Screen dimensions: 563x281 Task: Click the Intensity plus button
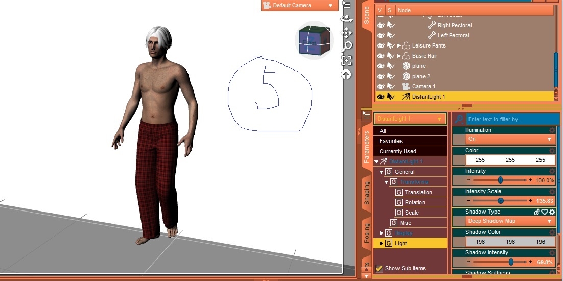tap(530, 180)
